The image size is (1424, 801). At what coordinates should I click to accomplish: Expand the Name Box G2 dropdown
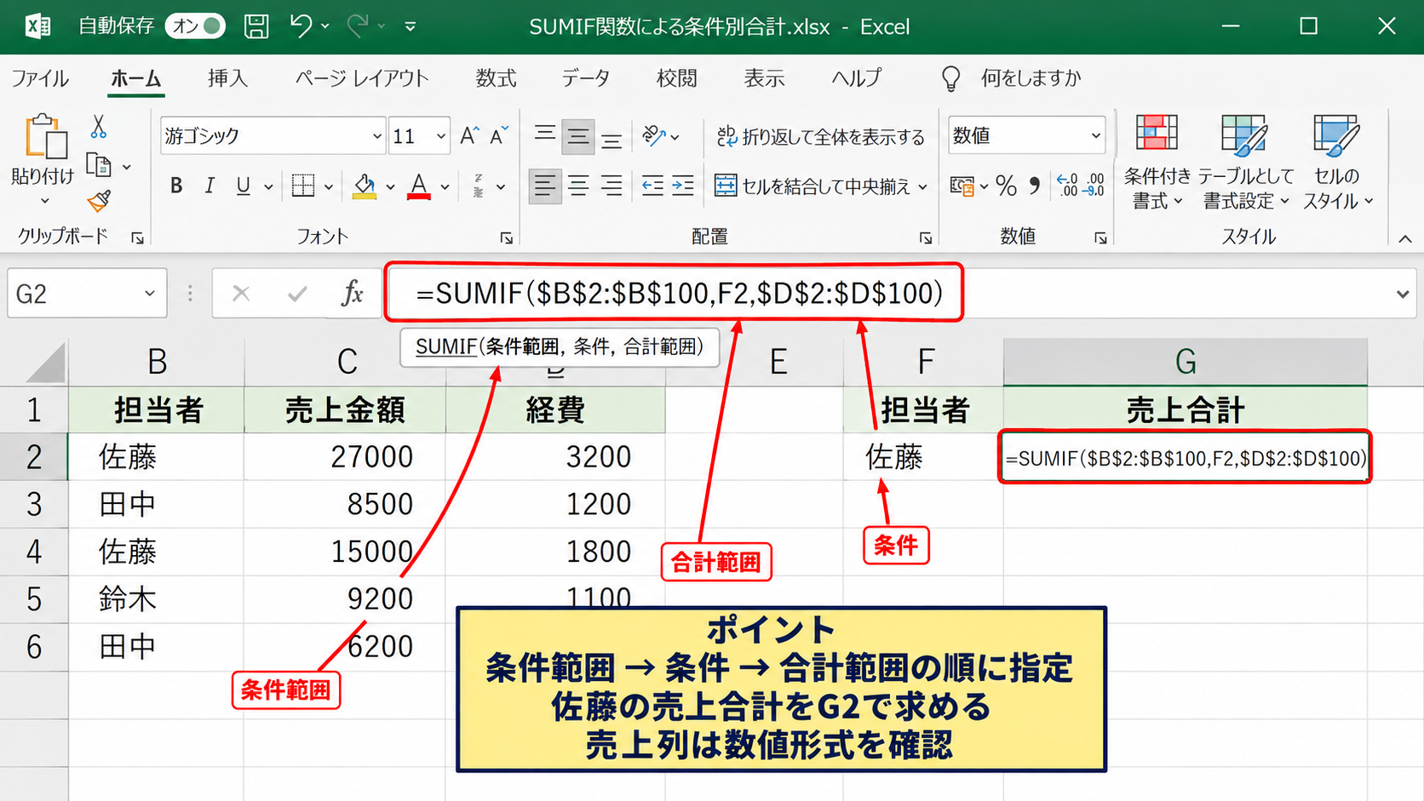pyautogui.click(x=150, y=294)
